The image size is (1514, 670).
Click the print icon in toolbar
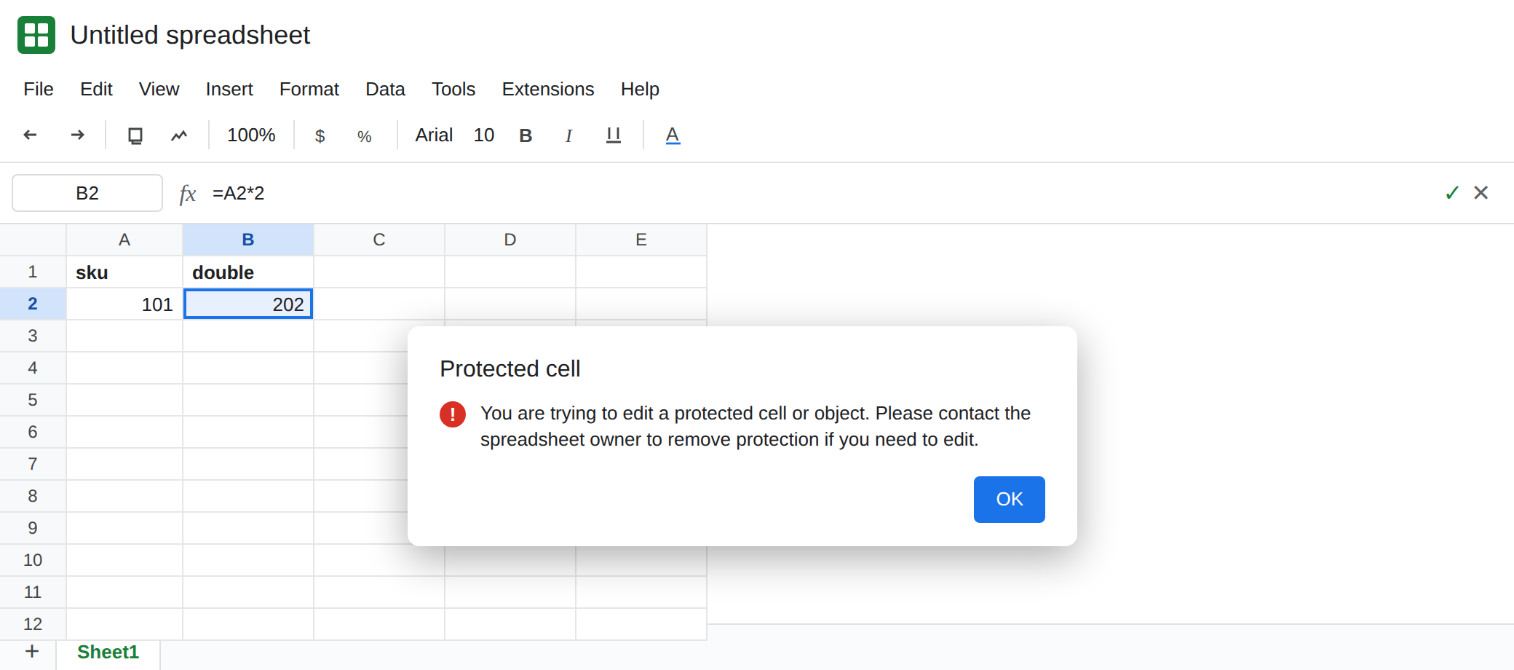point(135,135)
